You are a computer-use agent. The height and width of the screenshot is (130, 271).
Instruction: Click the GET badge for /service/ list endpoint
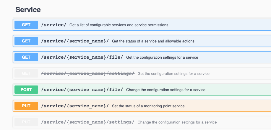pyautogui.click(x=26, y=25)
